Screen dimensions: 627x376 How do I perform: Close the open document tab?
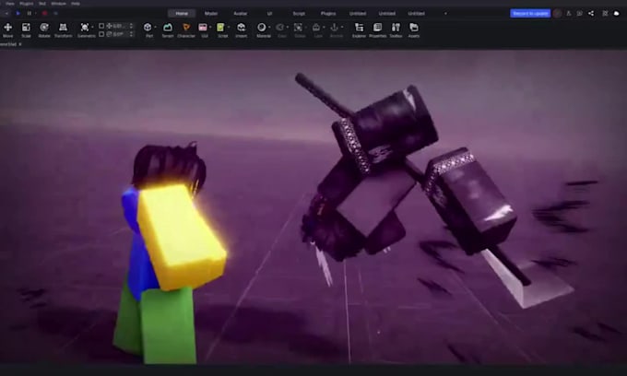20,44
